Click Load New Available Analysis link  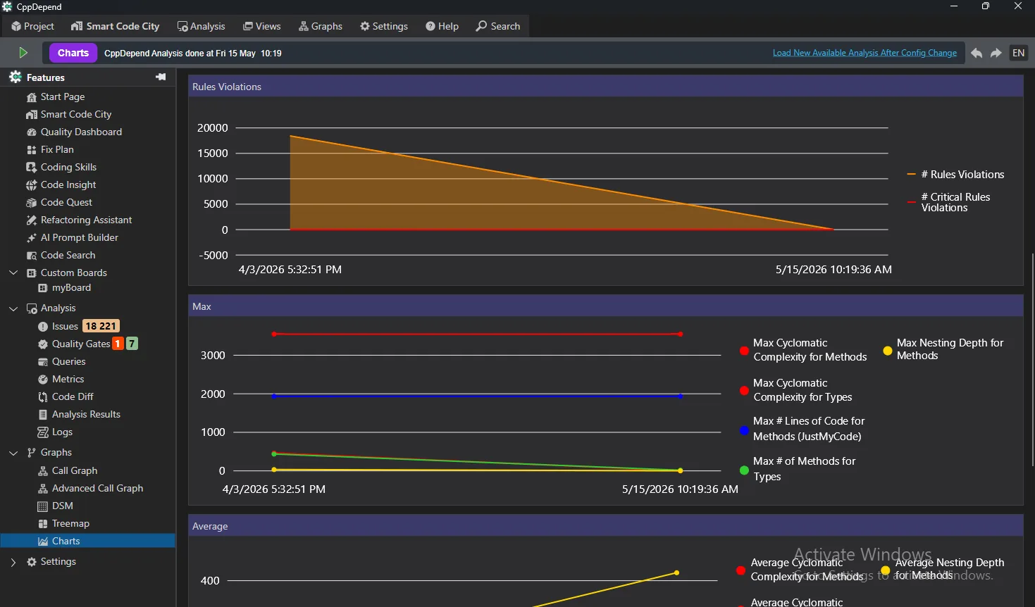(864, 53)
